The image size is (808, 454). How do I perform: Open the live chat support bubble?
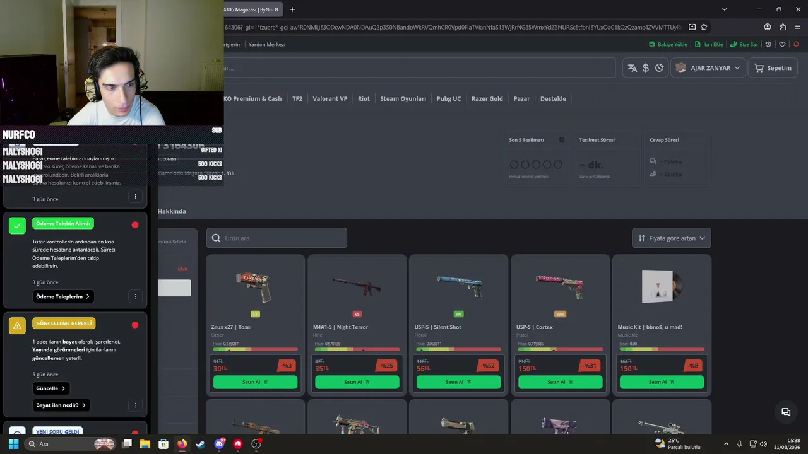click(x=786, y=412)
